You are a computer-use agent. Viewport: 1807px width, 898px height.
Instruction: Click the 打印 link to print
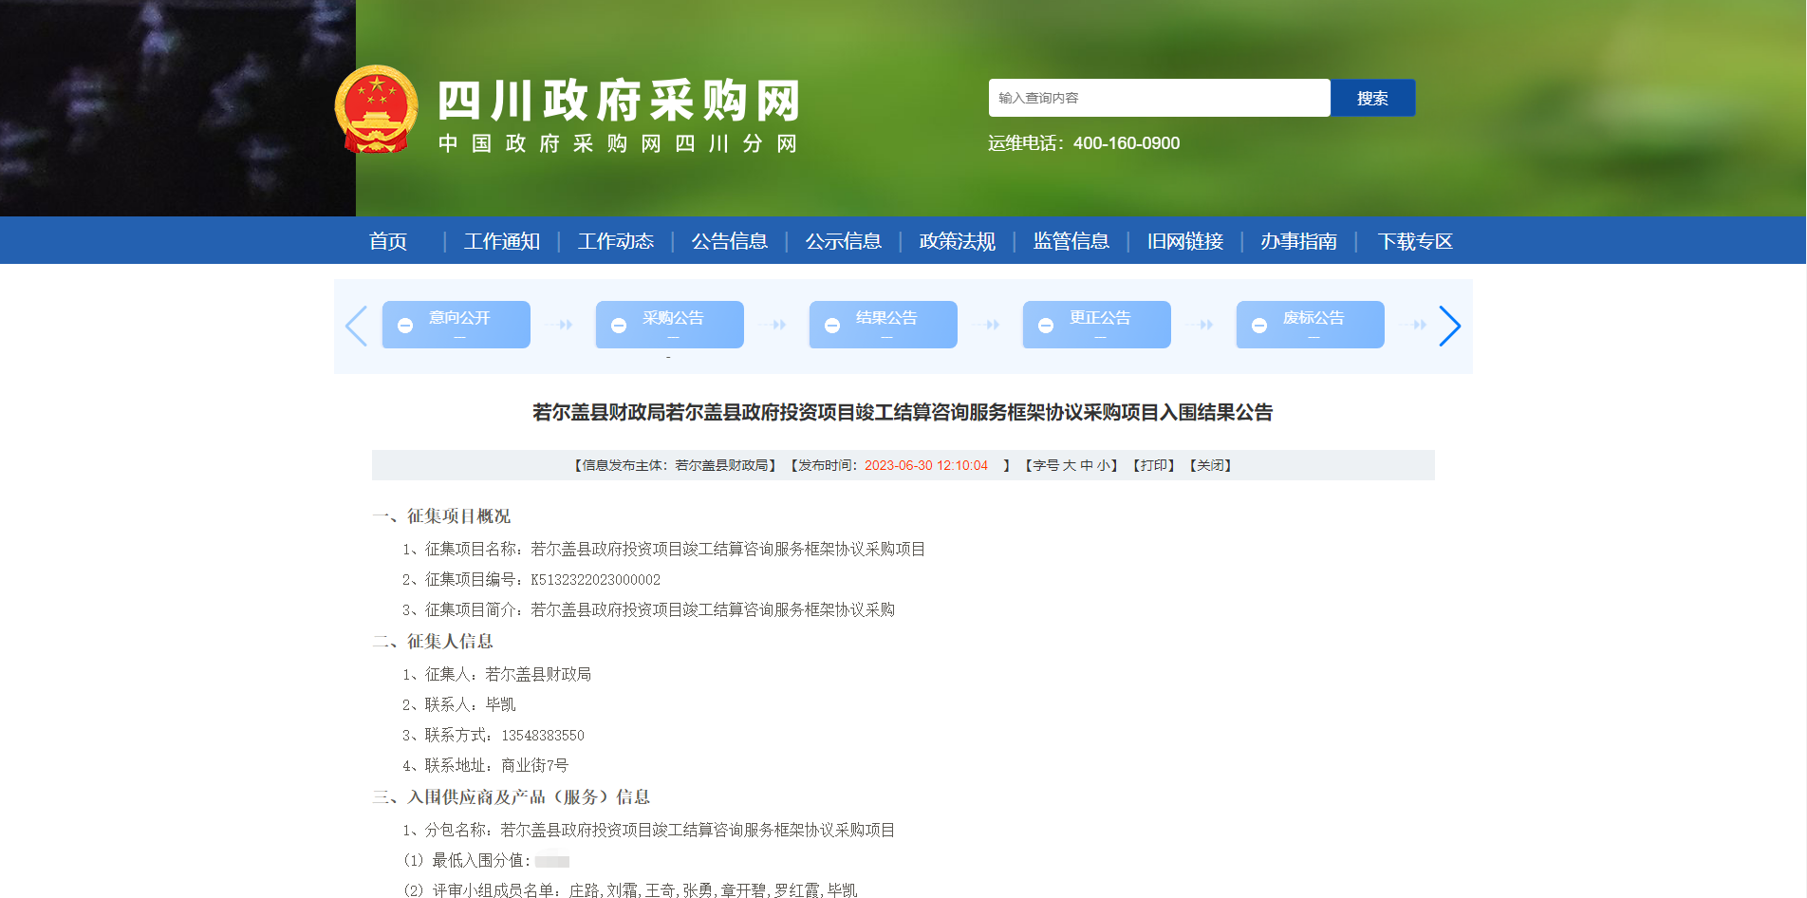(1154, 466)
